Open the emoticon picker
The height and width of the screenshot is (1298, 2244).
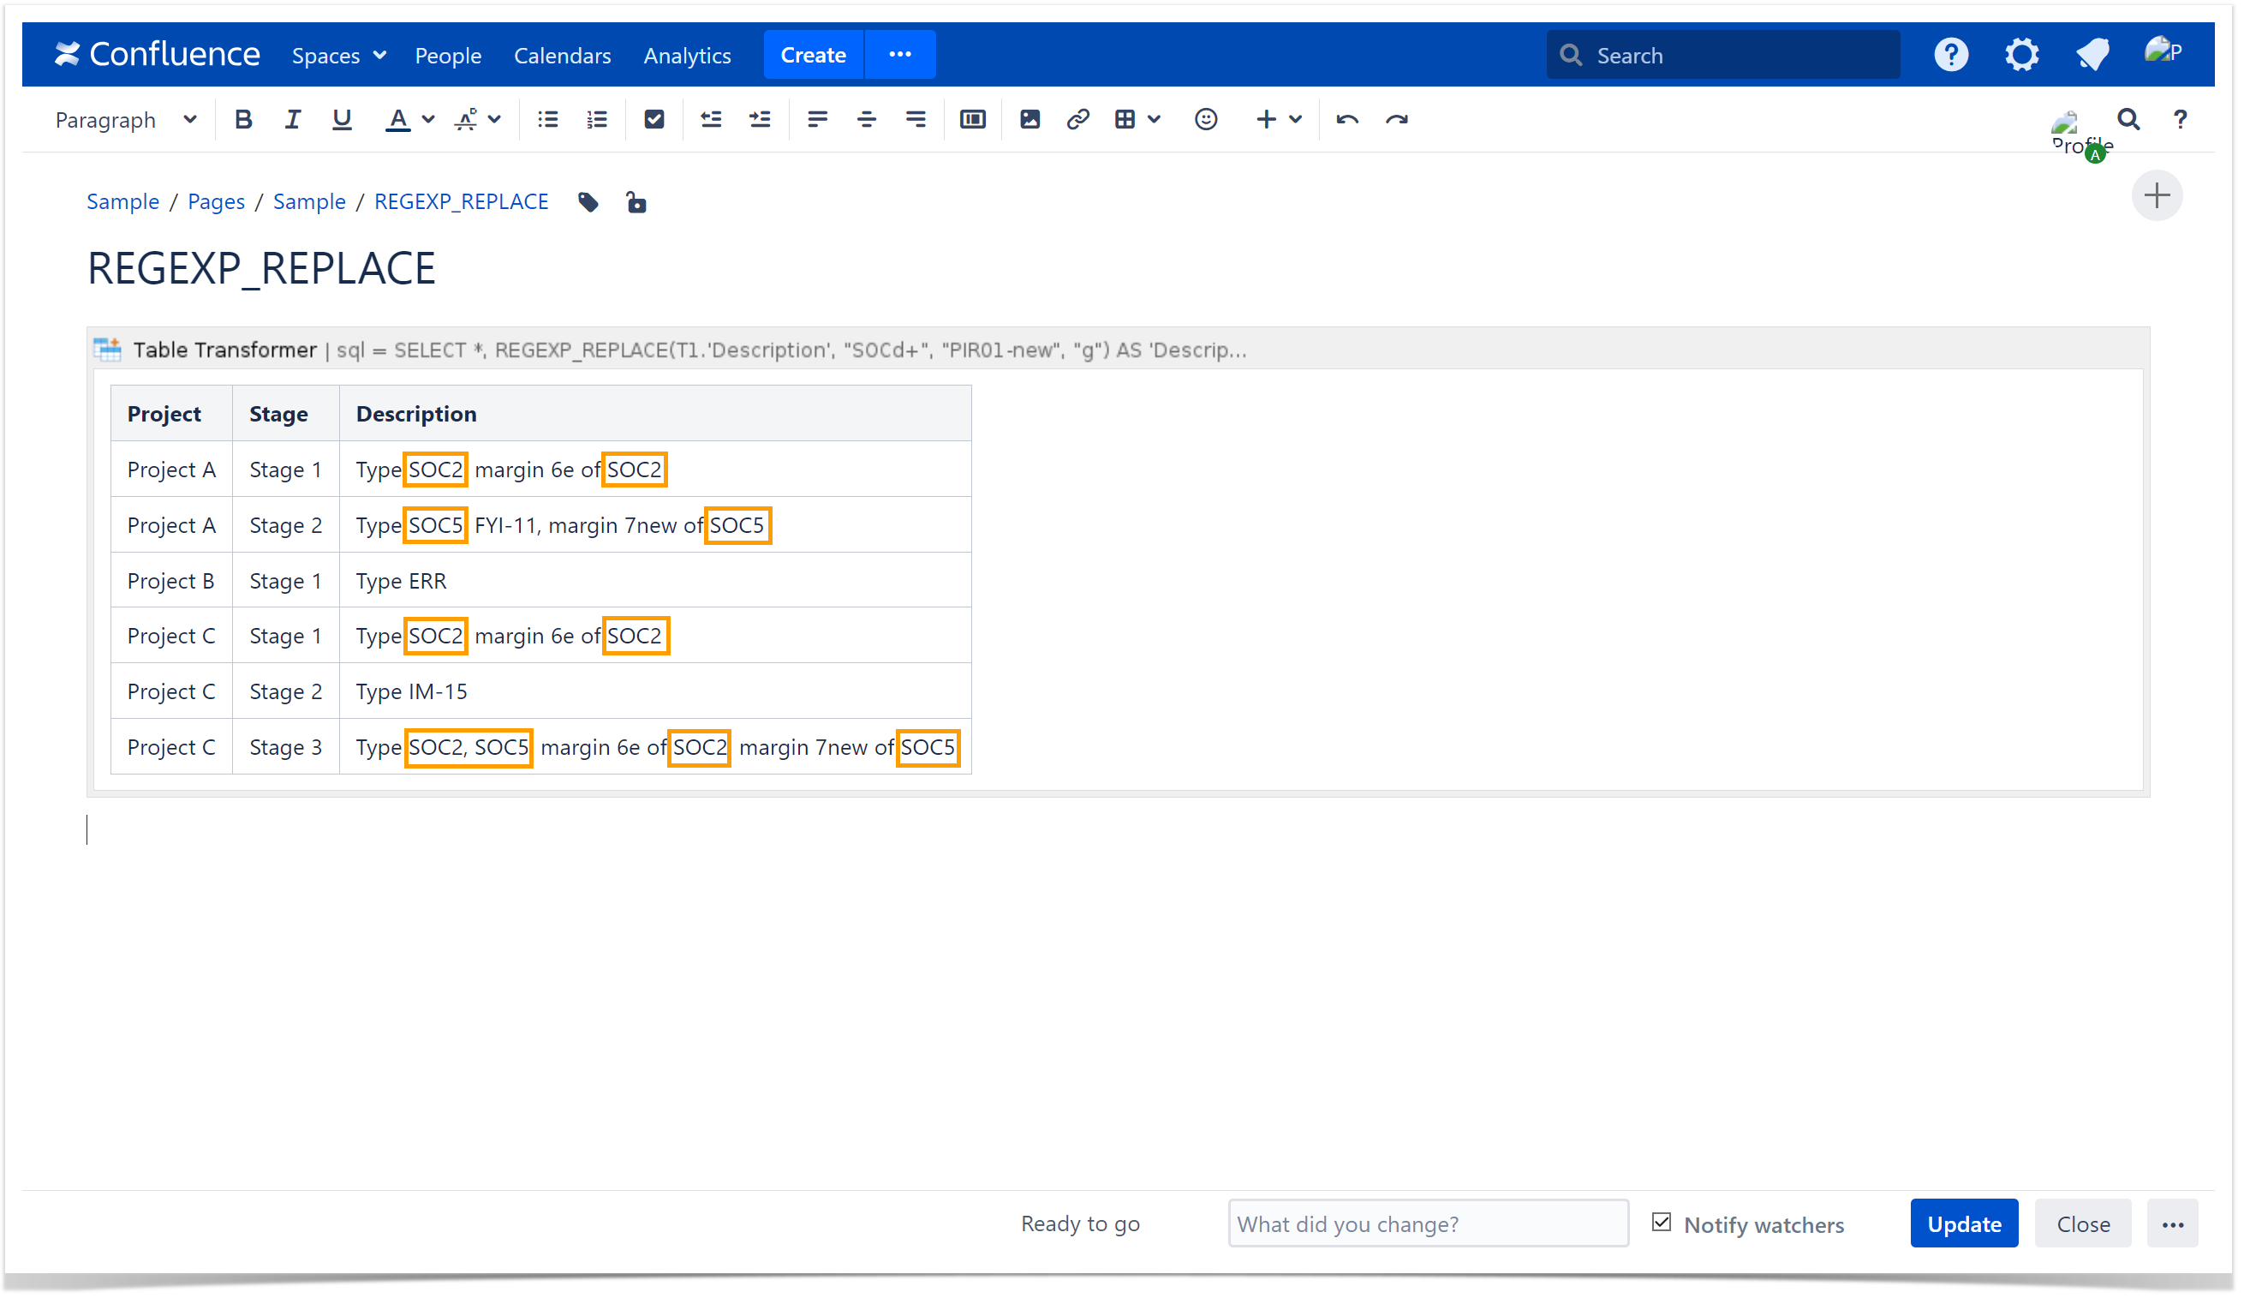[1207, 119]
